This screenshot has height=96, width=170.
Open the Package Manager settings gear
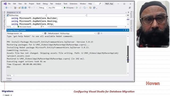pyautogui.click(x=45, y=33)
